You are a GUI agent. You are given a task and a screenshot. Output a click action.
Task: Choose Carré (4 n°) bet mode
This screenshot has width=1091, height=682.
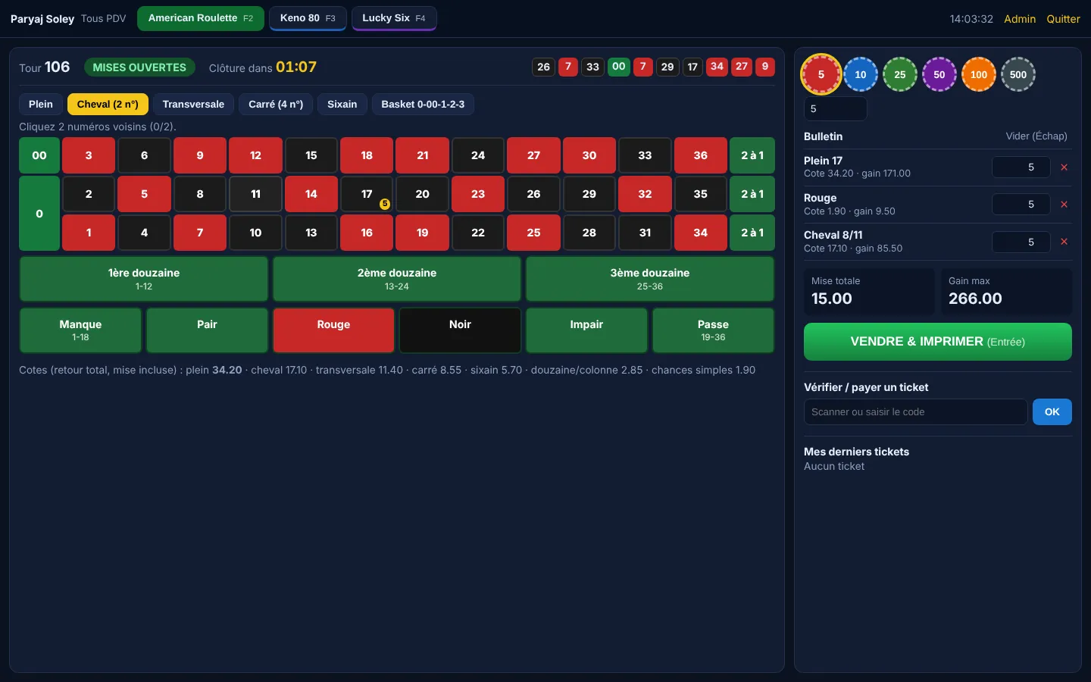276,105
